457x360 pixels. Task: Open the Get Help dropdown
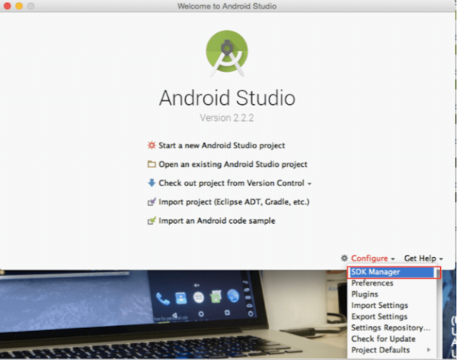click(x=423, y=259)
